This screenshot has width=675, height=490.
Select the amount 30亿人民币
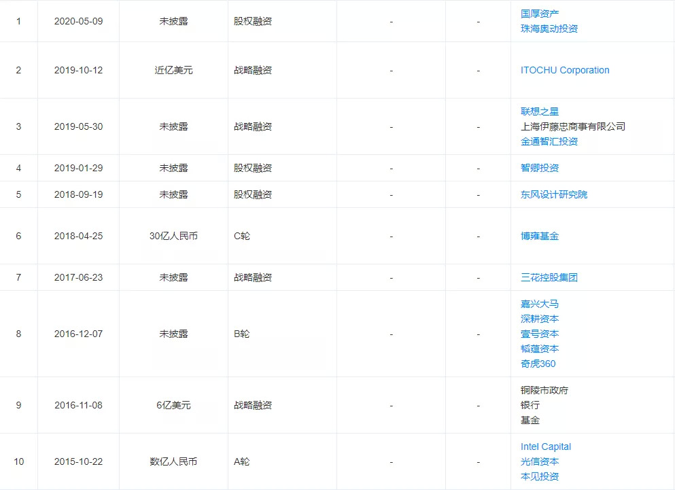tap(173, 236)
